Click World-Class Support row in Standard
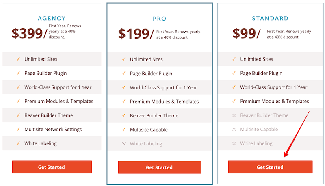325x186 pixels. [x=270, y=87]
